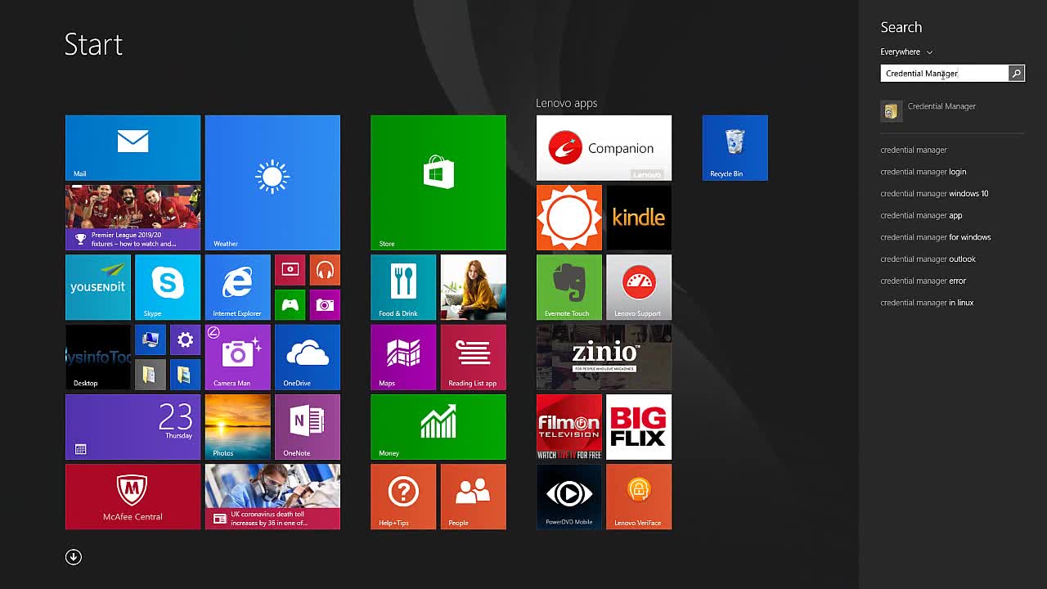This screenshot has height=589, width=1047.
Task: Open the folder tile with blue background
Action: click(x=185, y=375)
